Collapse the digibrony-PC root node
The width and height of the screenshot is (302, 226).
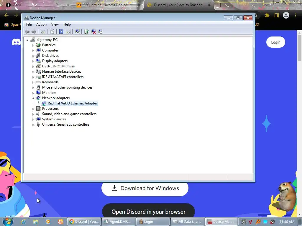tap(27, 40)
